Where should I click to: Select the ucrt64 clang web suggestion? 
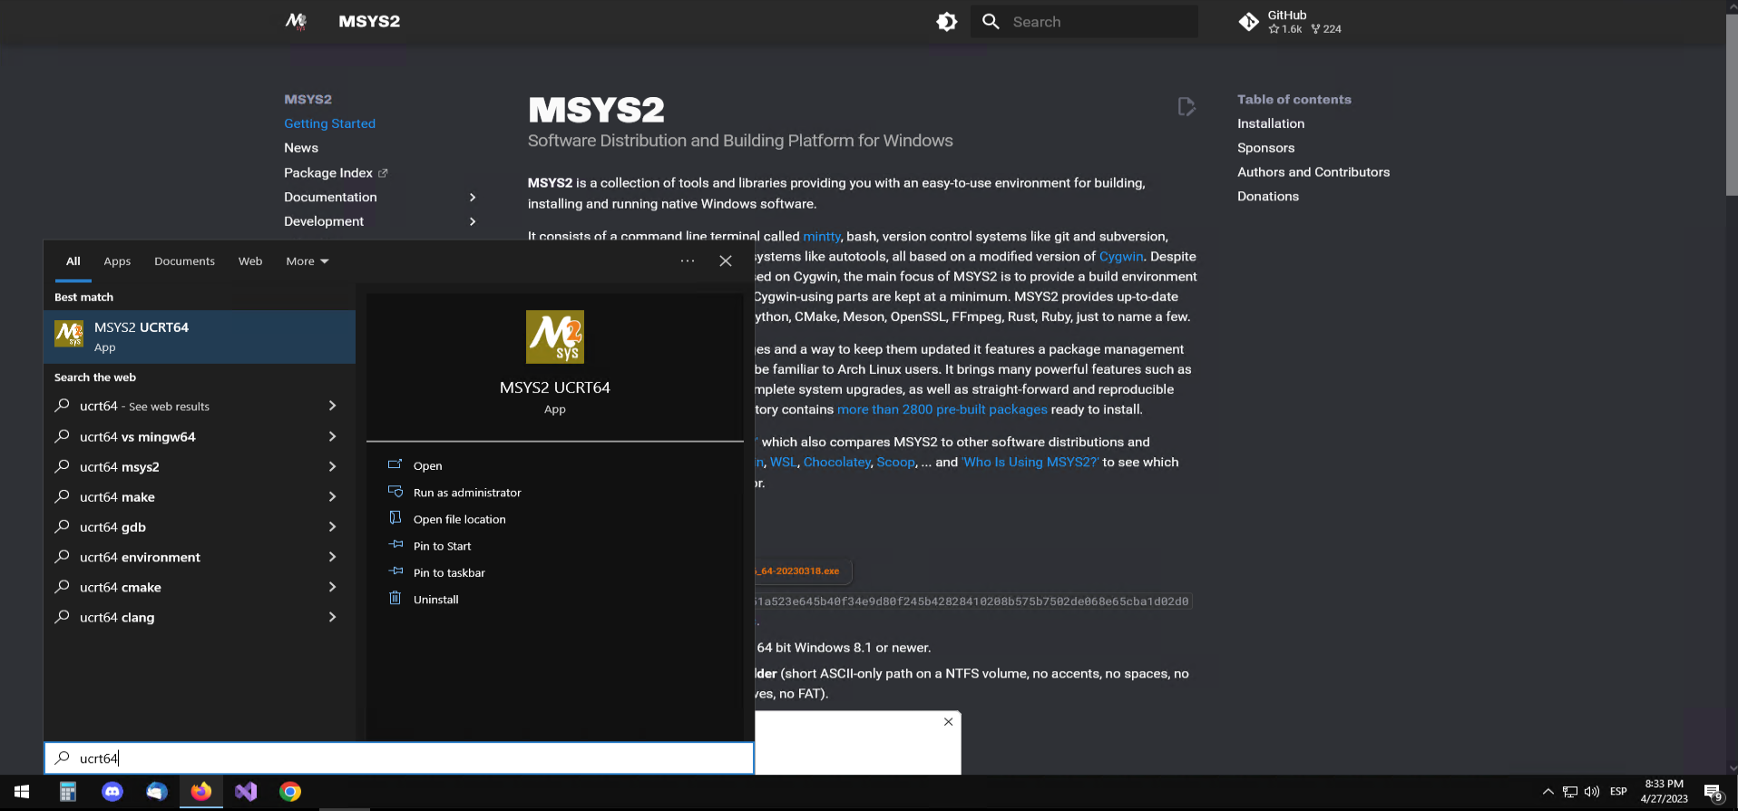pos(200,617)
